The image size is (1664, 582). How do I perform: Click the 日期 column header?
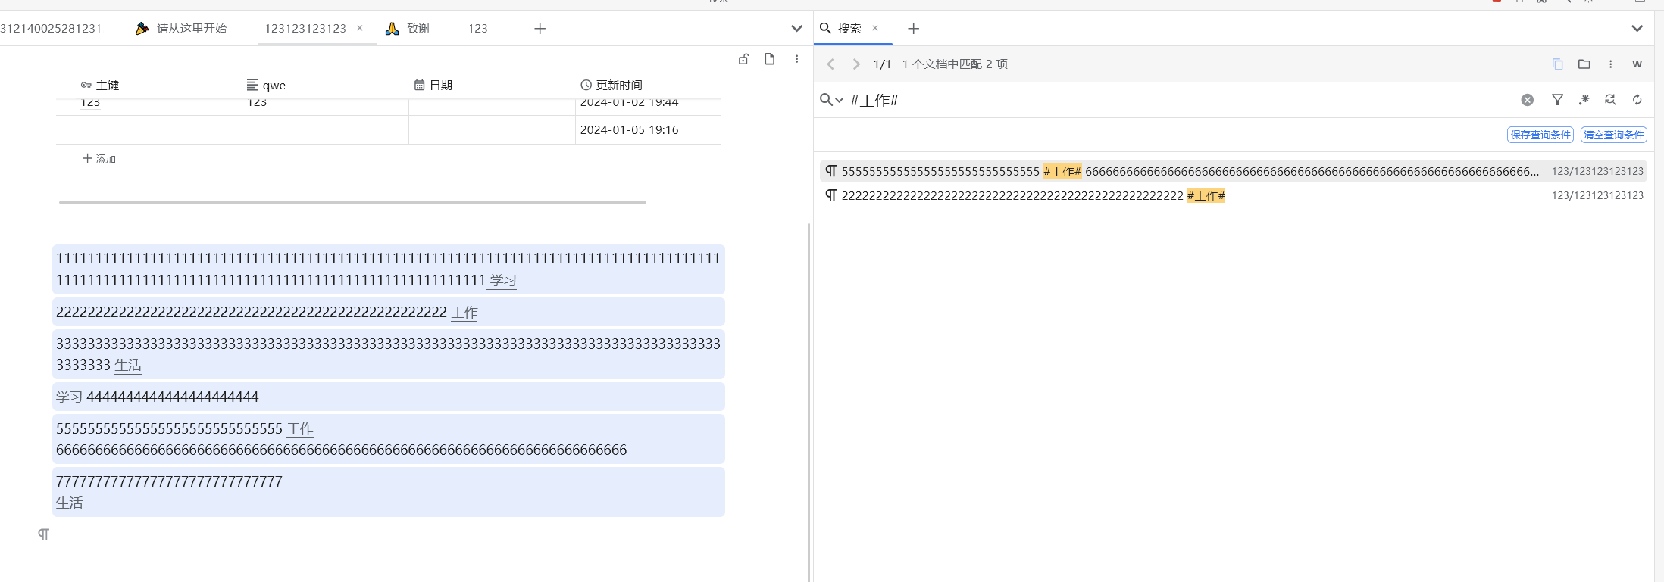[x=433, y=85]
